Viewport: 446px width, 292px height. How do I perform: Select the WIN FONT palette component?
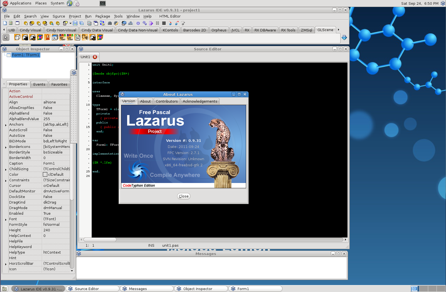coord(70,37)
